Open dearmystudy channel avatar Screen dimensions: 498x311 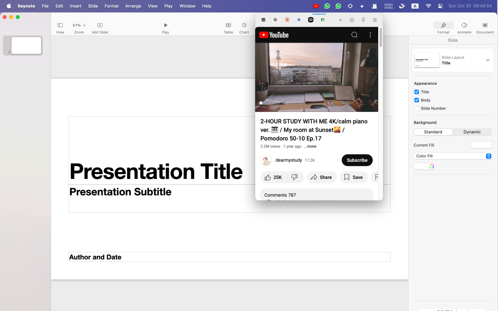266,160
